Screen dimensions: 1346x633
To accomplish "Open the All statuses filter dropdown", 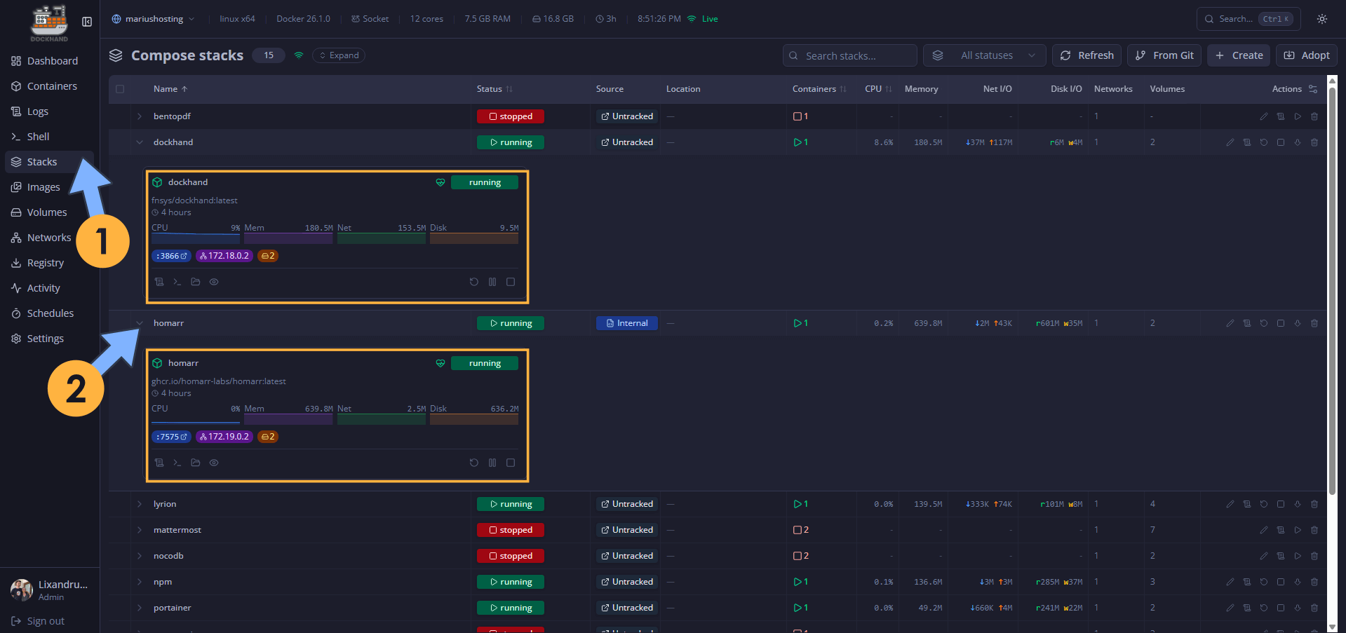I will 984,55.
